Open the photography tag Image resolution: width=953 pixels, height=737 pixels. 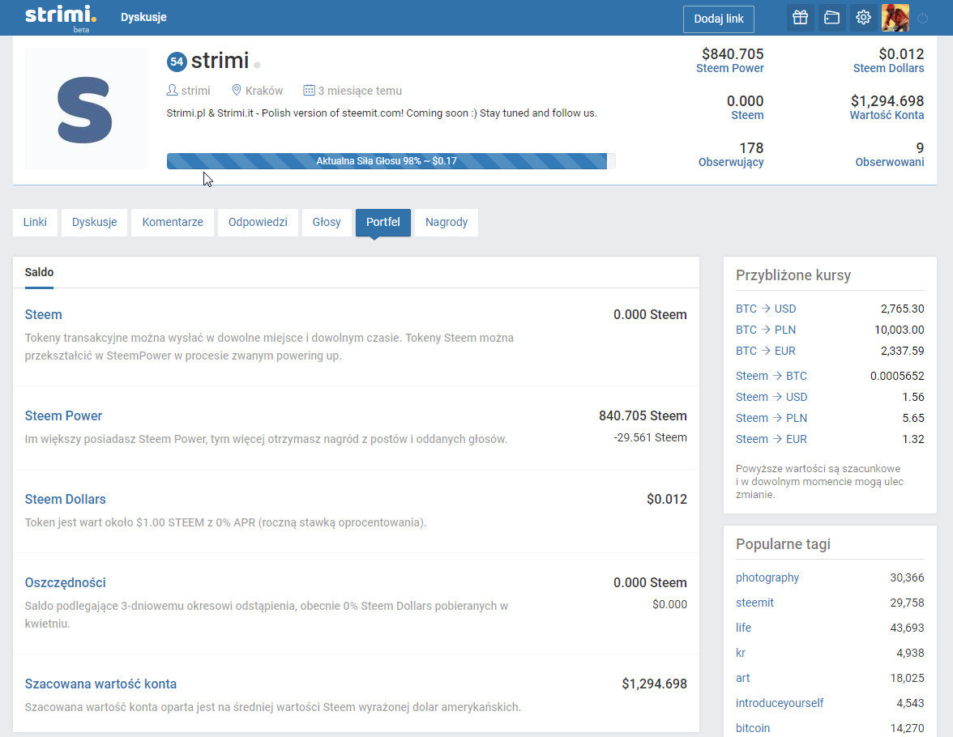click(x=767, y=577)
